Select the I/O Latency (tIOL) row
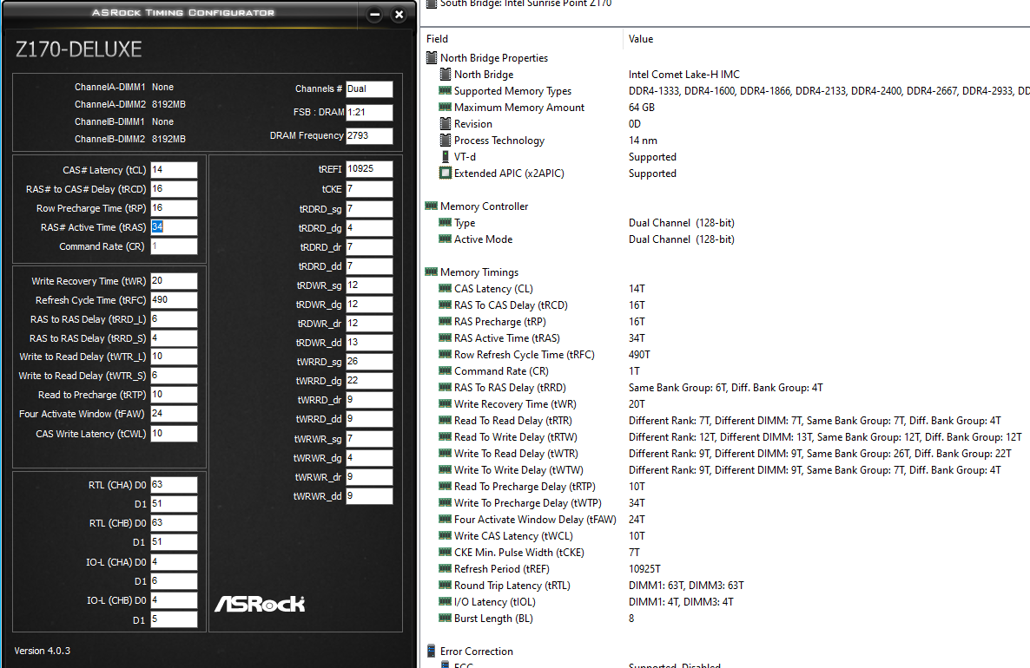 [x=727, y=602]
